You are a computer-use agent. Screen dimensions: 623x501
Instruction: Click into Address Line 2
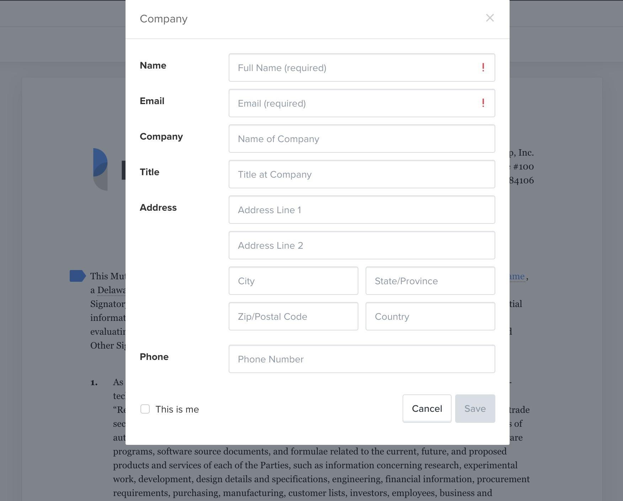click(362, 245)
